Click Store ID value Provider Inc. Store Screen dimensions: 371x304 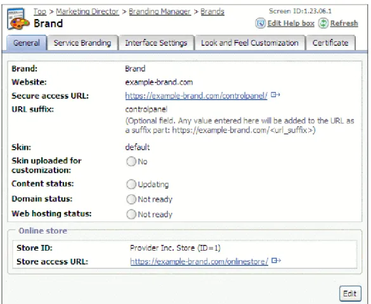pos(175,248)
